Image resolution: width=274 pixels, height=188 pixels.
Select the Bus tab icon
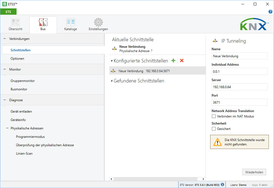click(x=43, y=22)
